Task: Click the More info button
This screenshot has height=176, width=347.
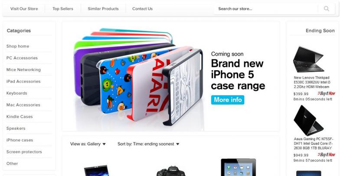Action: pyautogui.click(x=228, y=100)
